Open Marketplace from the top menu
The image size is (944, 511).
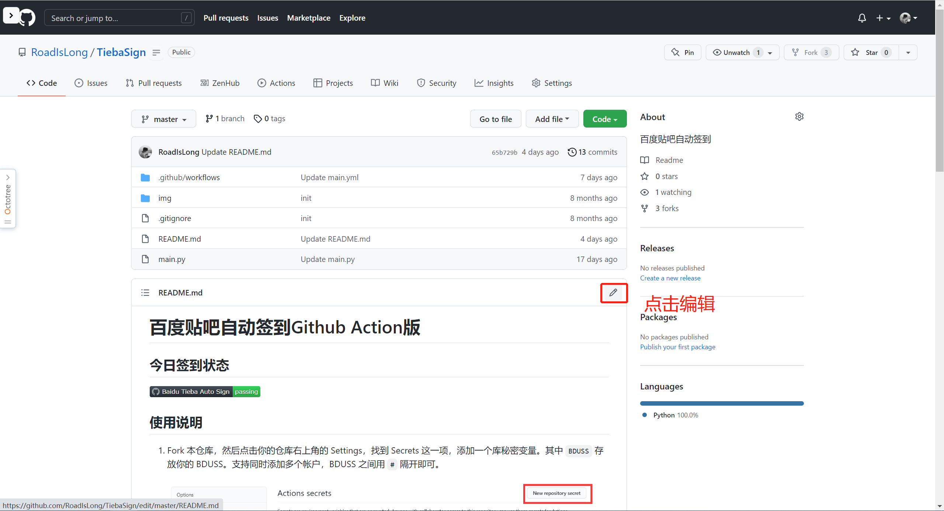(309, 18)
